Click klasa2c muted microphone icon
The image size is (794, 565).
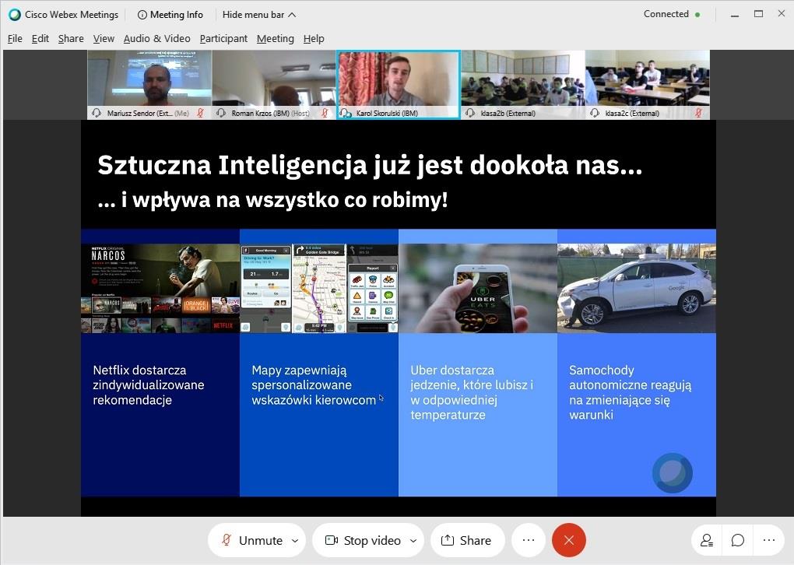[x=698, y=113]
